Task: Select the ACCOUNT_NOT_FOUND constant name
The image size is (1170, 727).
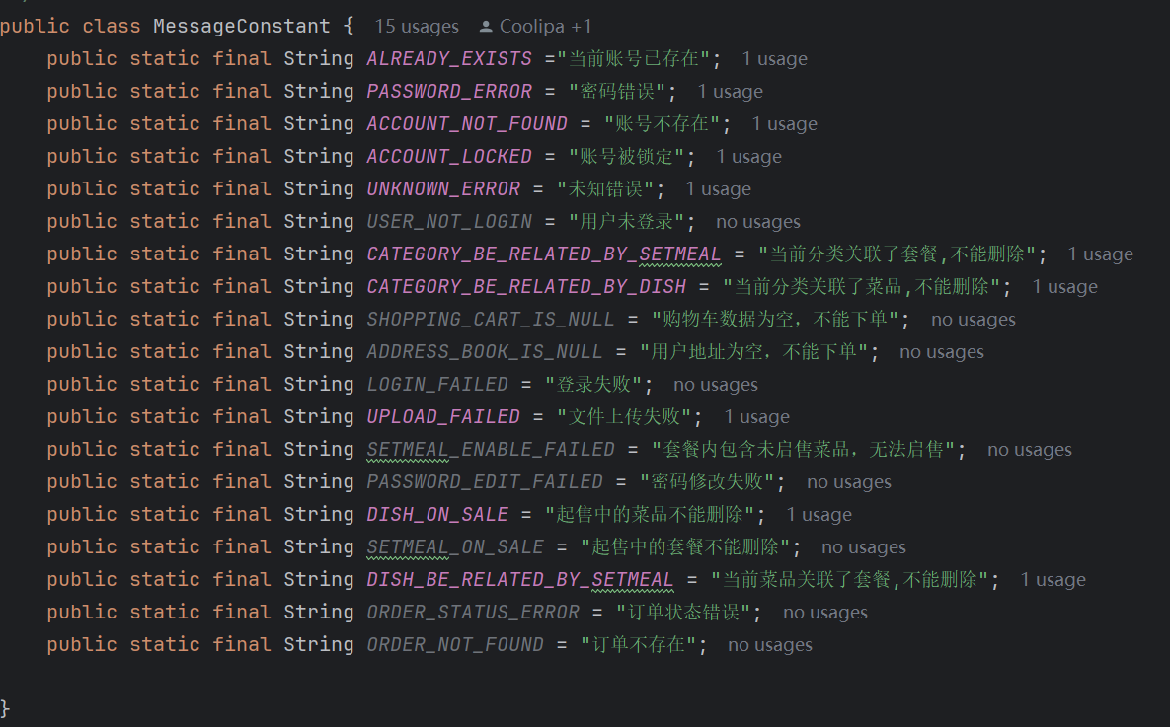Action: coord(467,123)
